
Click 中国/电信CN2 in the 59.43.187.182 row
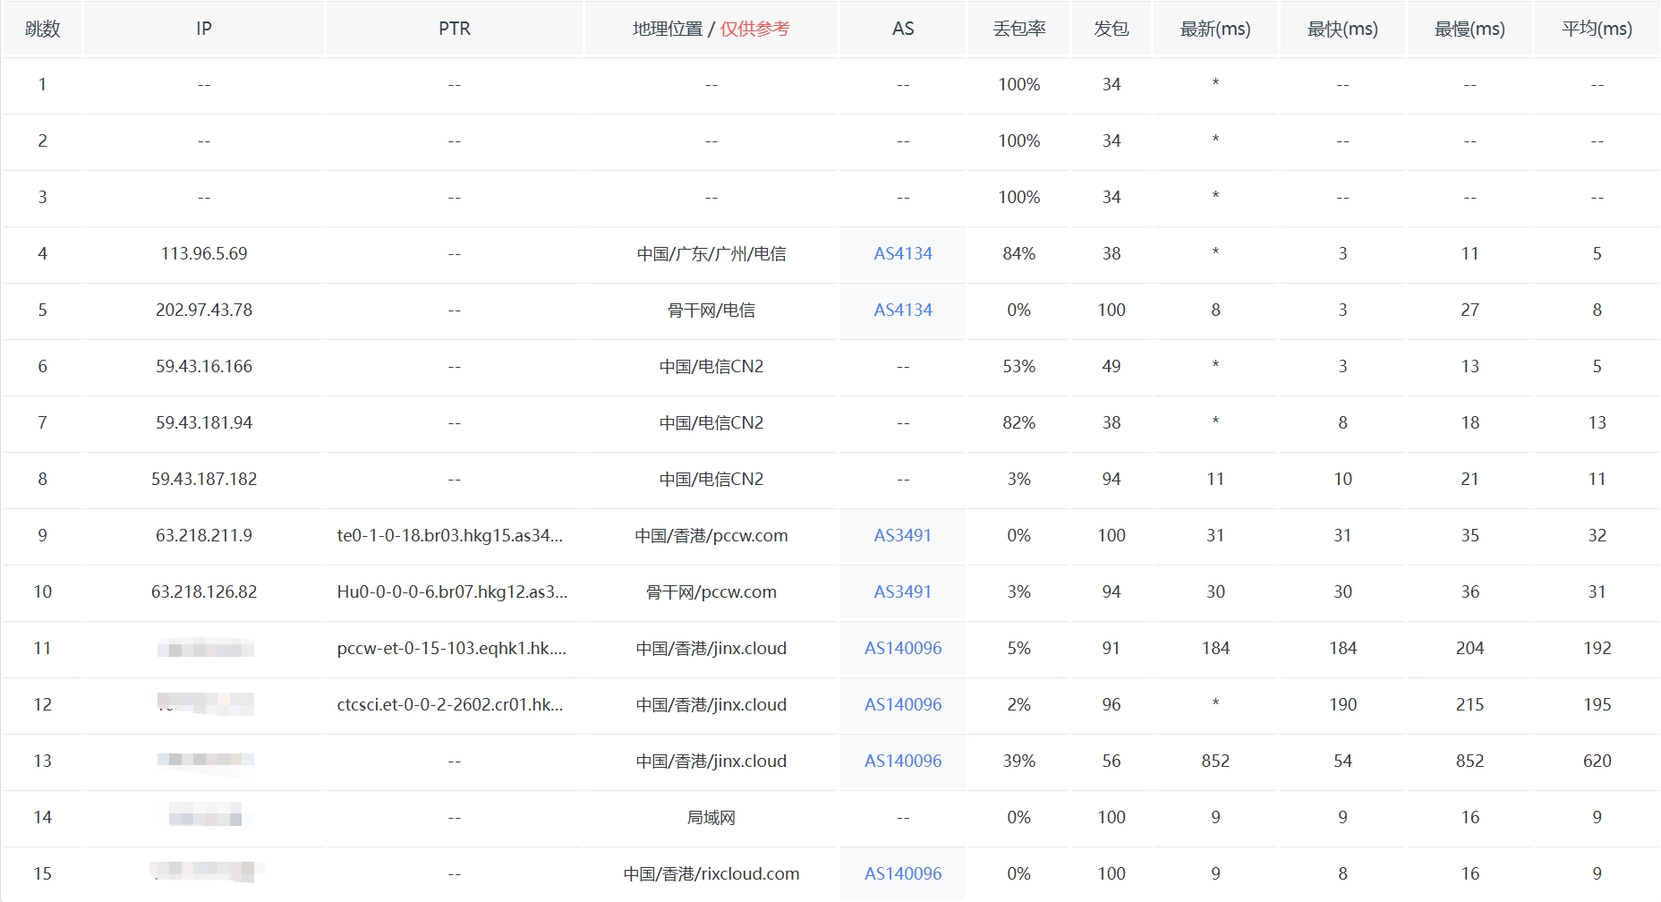[x=711, y=479]
